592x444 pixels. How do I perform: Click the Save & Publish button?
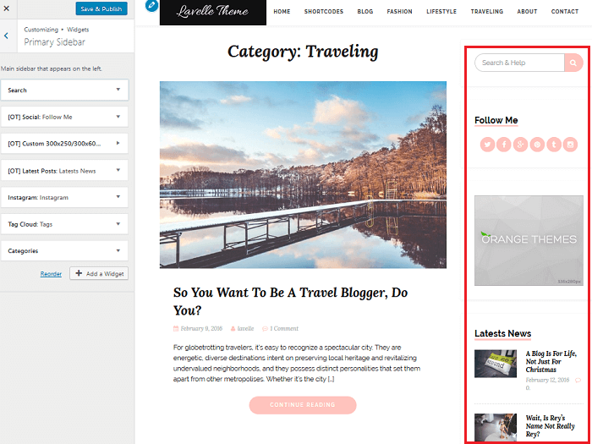[101, 8]
